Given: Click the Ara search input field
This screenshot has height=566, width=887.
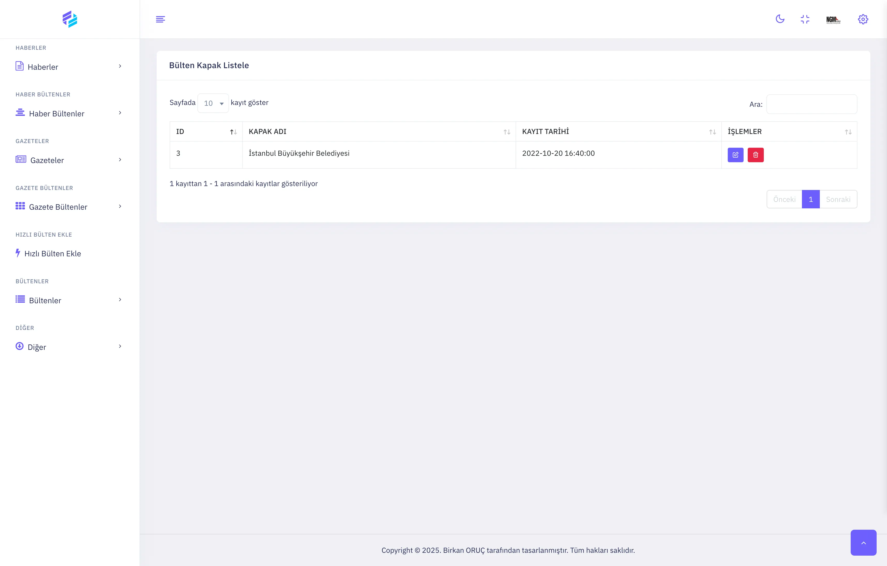Looking at the screenshot, I should (812, 104).
